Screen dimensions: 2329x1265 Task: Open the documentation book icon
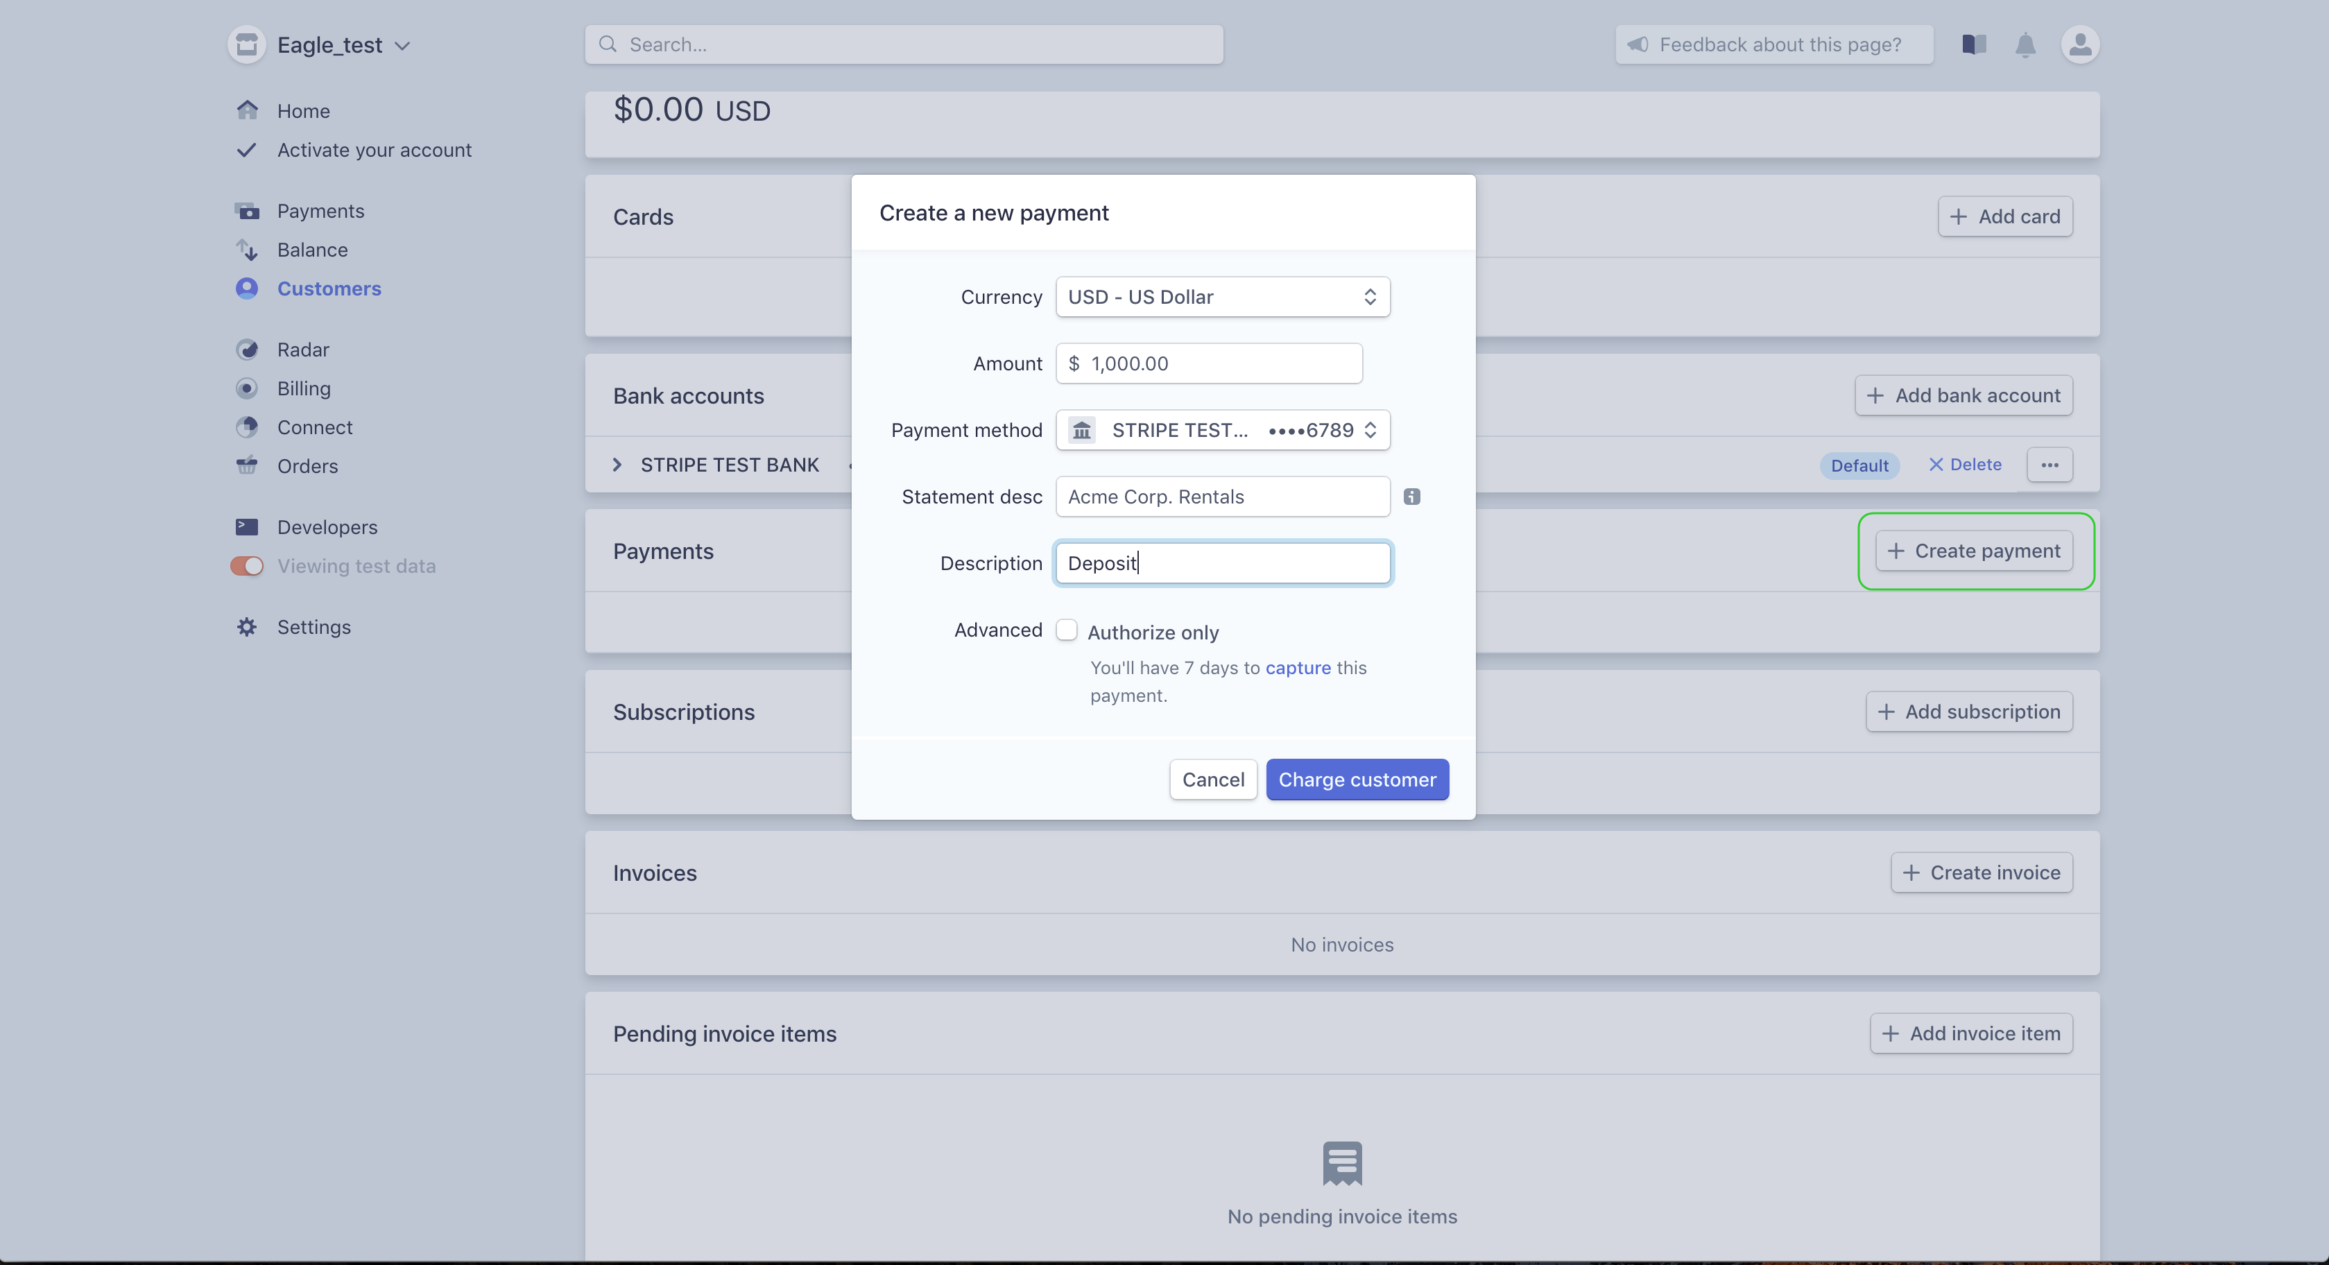(x=1974, y=44)
